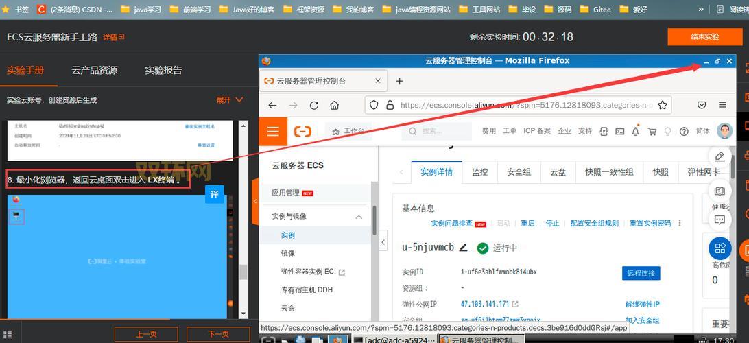Click the blue grid apps floating button
Screen dimensions: 749x343
tap(720, 248)
